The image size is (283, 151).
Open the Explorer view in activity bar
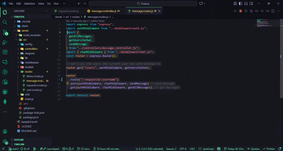coord(5,12)
